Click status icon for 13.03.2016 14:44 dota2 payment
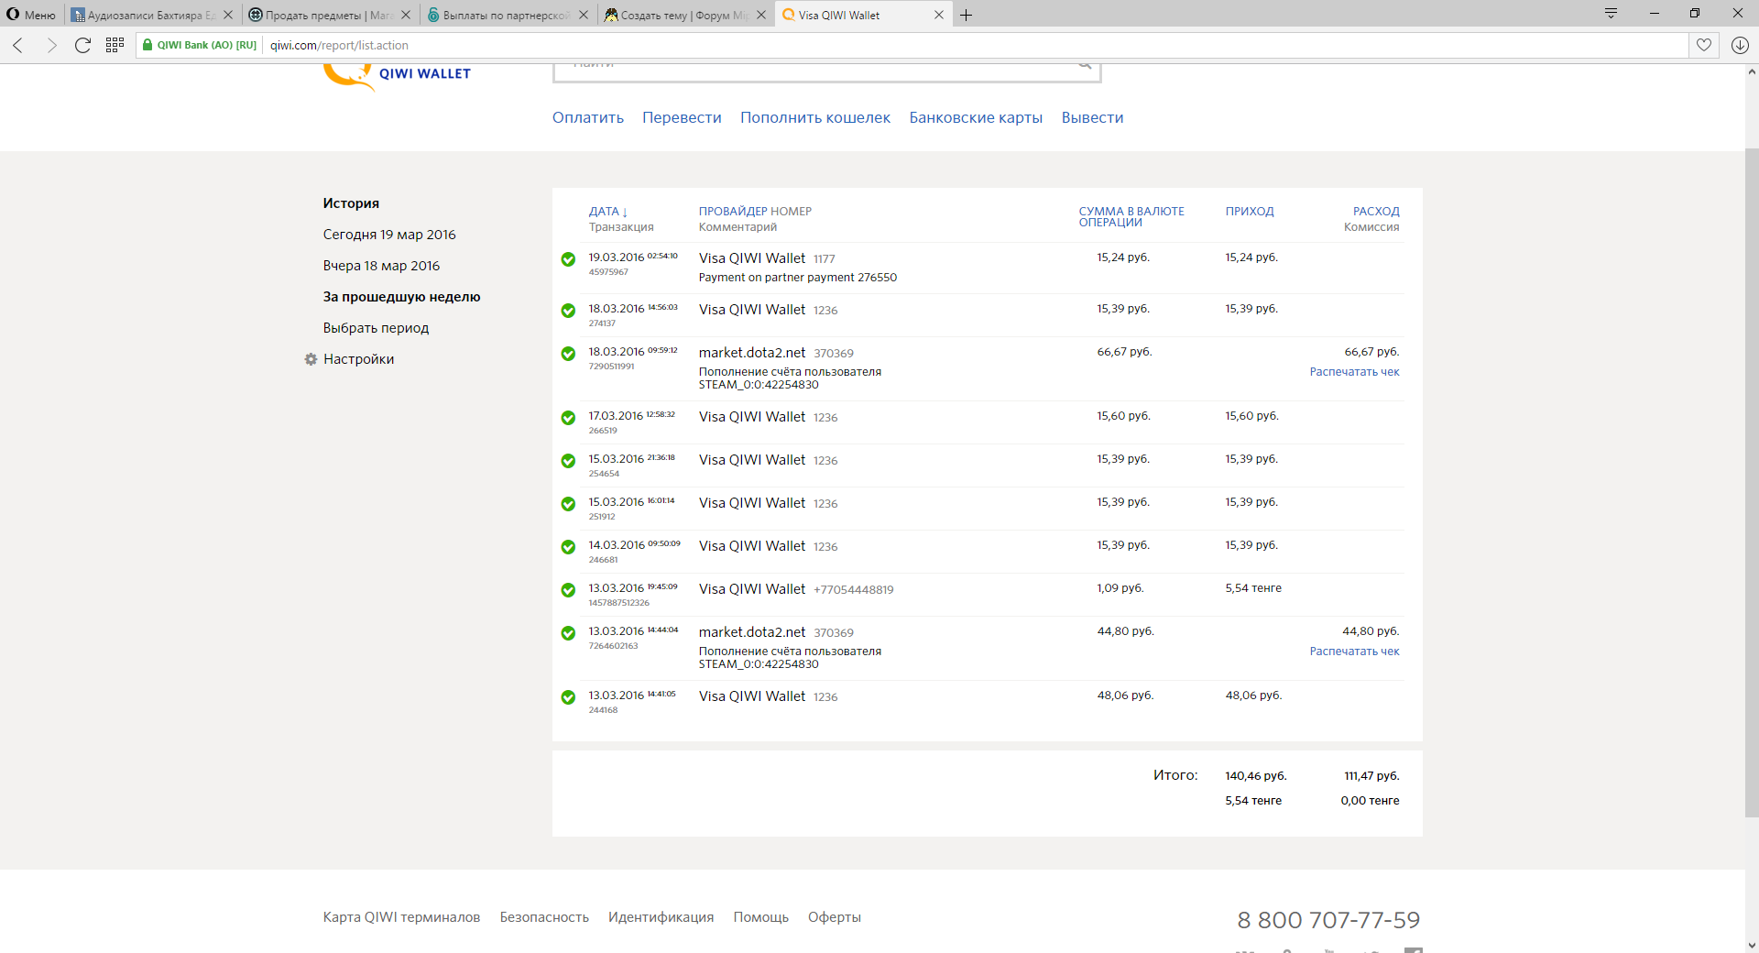1759x953 pixels. pos(568,633)
